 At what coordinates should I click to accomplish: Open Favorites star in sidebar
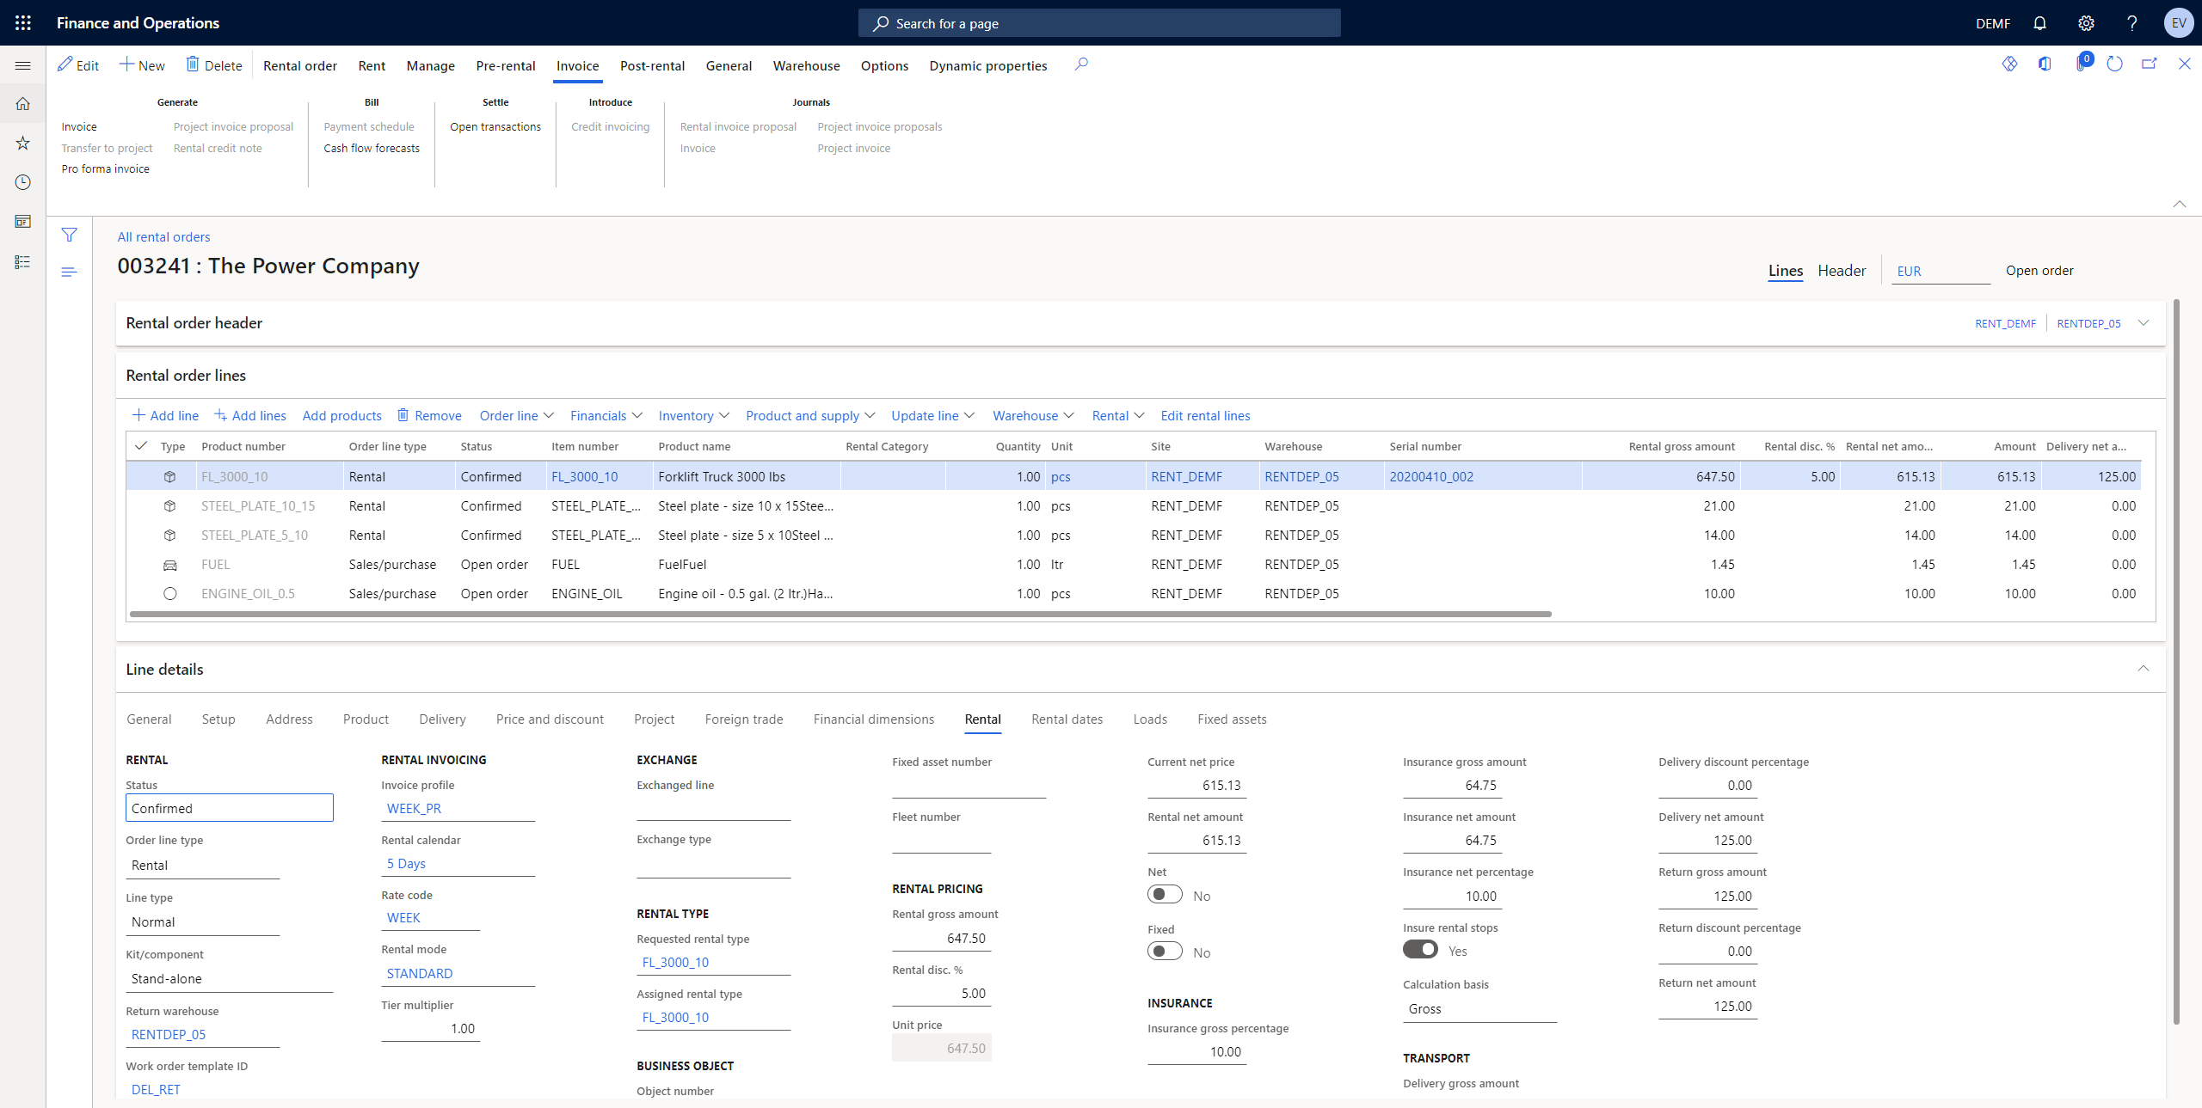[x=23, y=143]
